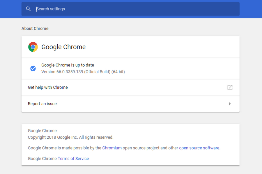Click the magnifying glass search icon
This screenshot has width=262, height=174.
29,9
